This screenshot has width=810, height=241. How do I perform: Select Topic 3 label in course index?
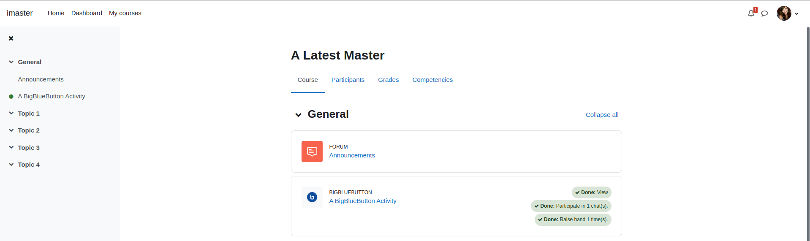pyautogui.click(x=29, y=148)
